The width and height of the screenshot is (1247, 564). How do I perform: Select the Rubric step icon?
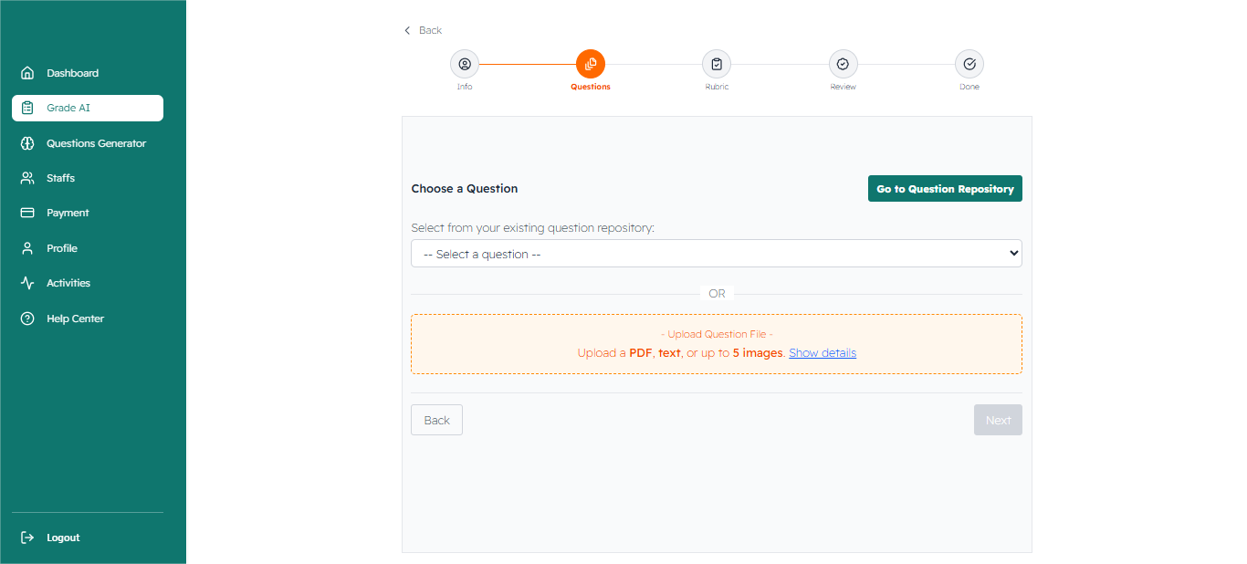tap(717, 64)
